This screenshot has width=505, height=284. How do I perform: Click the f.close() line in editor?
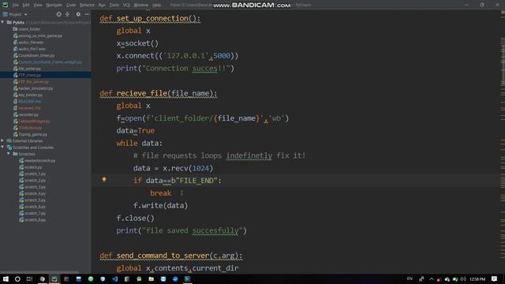coord(135,219)
